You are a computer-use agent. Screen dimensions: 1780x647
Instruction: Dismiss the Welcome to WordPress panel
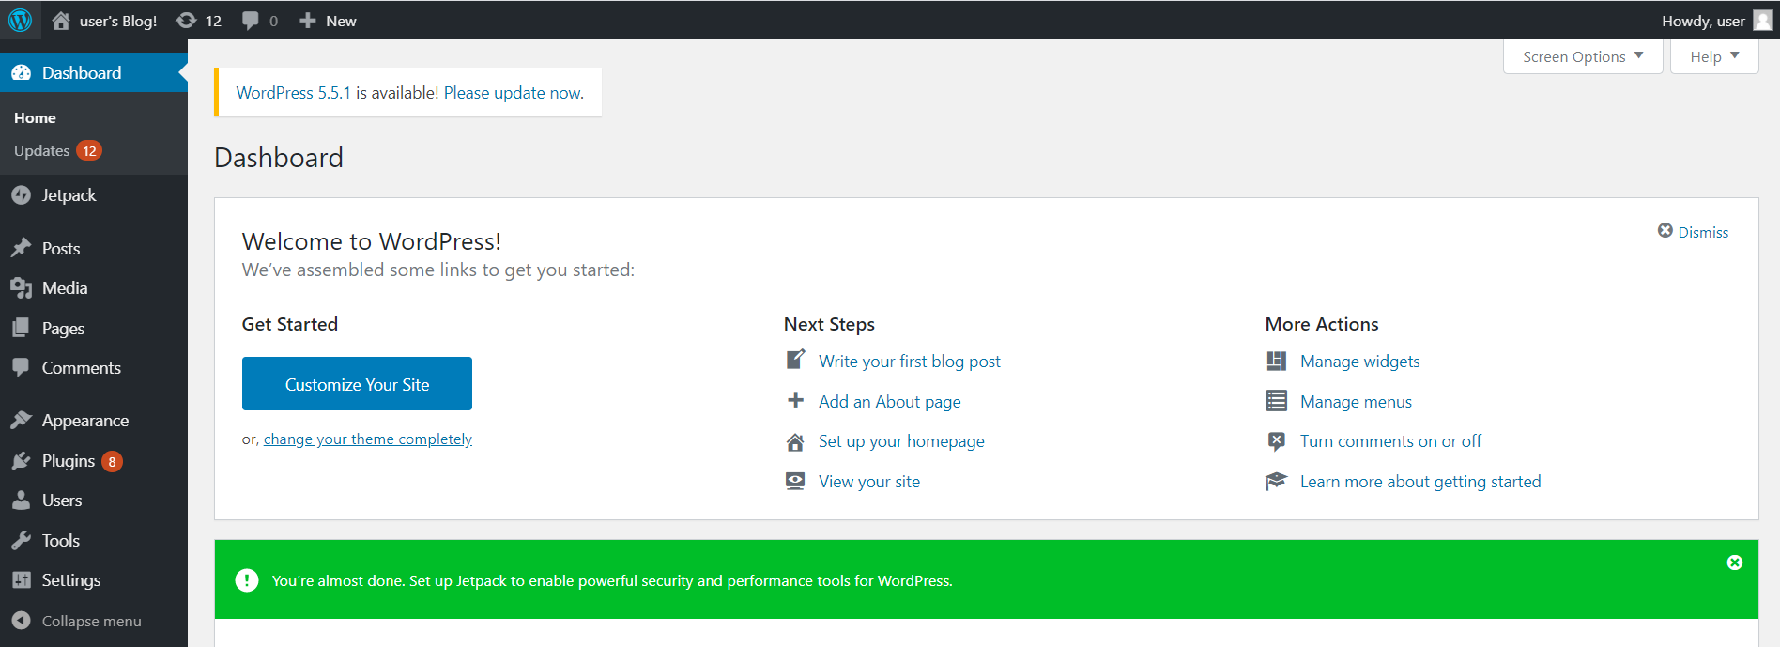[1693, 232]
